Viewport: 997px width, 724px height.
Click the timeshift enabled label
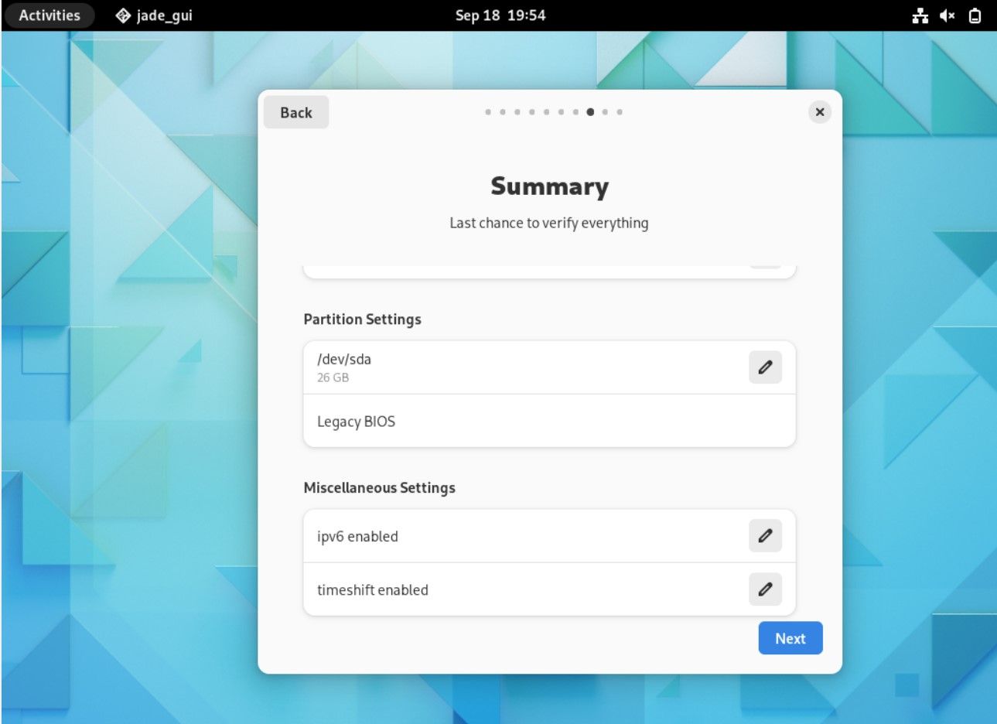click(x=373, y=590)
